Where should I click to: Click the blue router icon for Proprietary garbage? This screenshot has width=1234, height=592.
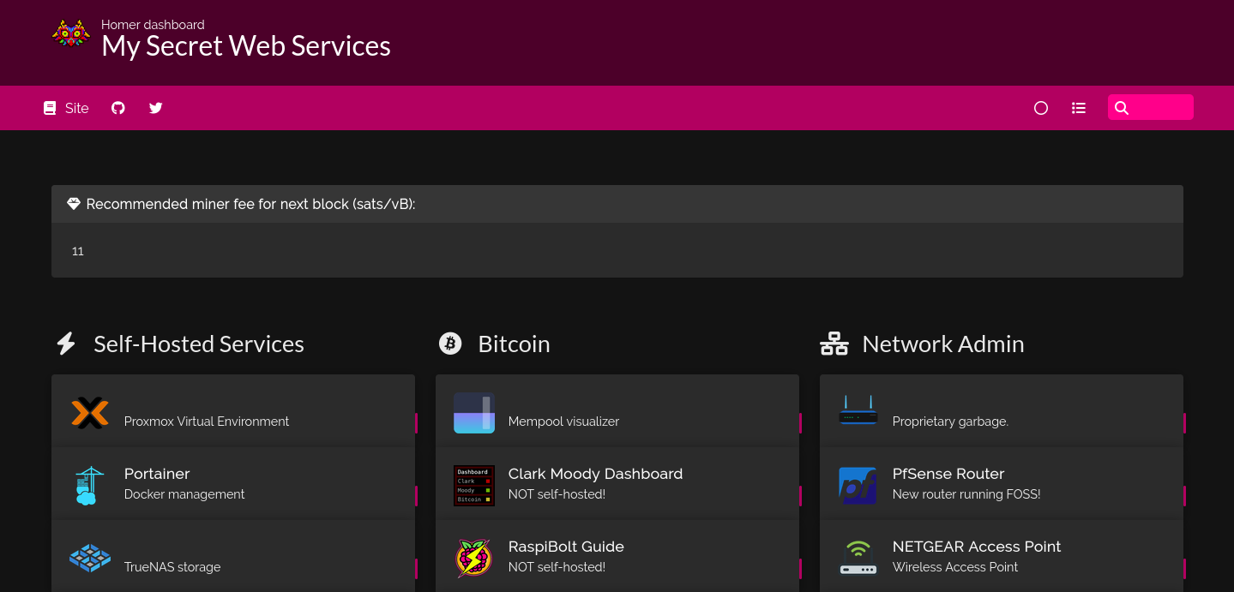[858, 411]
